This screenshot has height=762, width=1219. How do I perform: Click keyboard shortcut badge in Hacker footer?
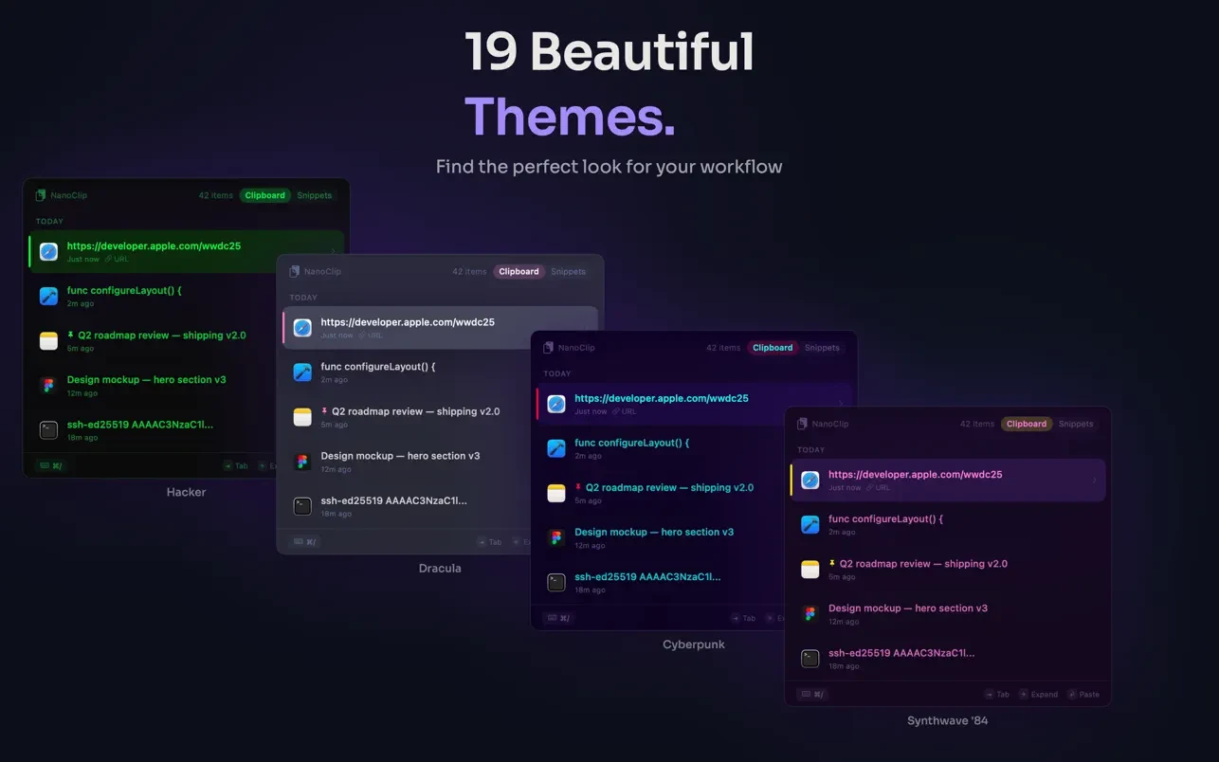(x=51, y=465)
